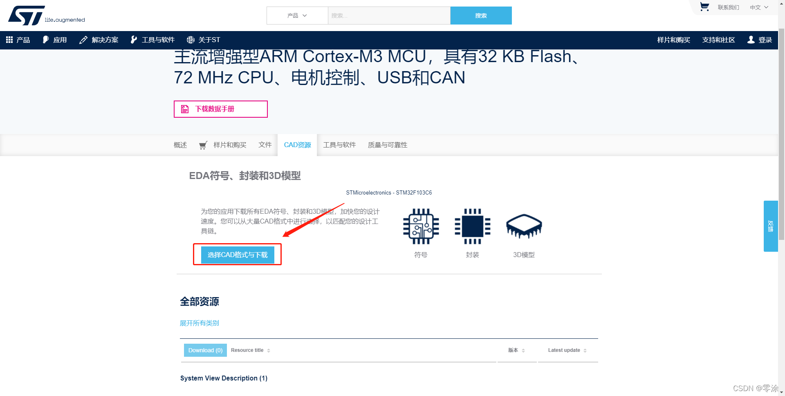The width and height of the screenshot is (785, 396).
Task: Click the 联系我们 link
Action: (728, 7)
